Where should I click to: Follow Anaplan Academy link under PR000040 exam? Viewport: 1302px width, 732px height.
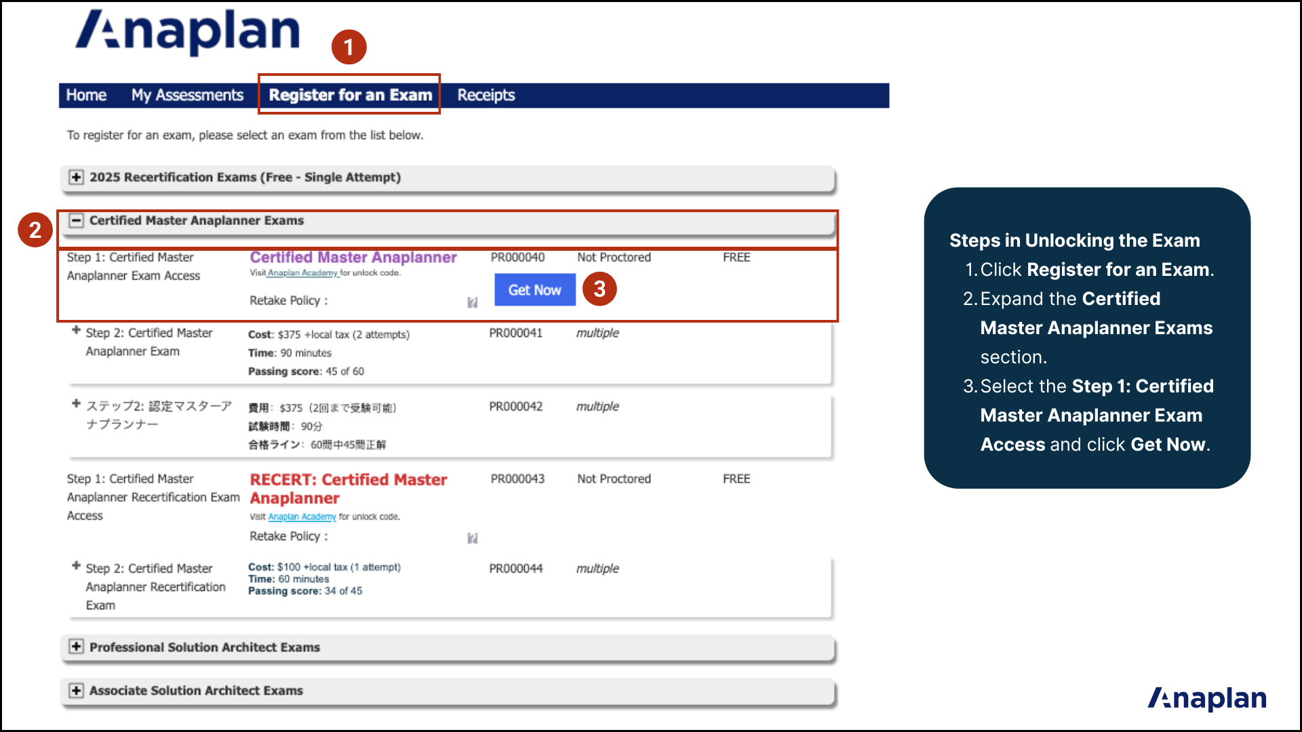(x=302, y=273)
